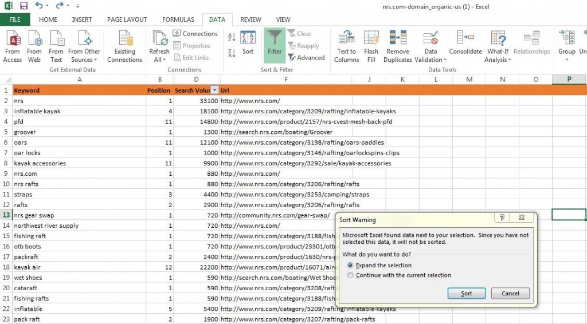Sort Z to A descending
Screen dimensions: 587x324
coord(232,53)
